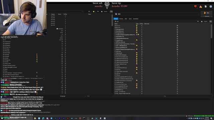214x120 pixels.
Task: Click the filter field below plugin list
Action: pos(188,96)
